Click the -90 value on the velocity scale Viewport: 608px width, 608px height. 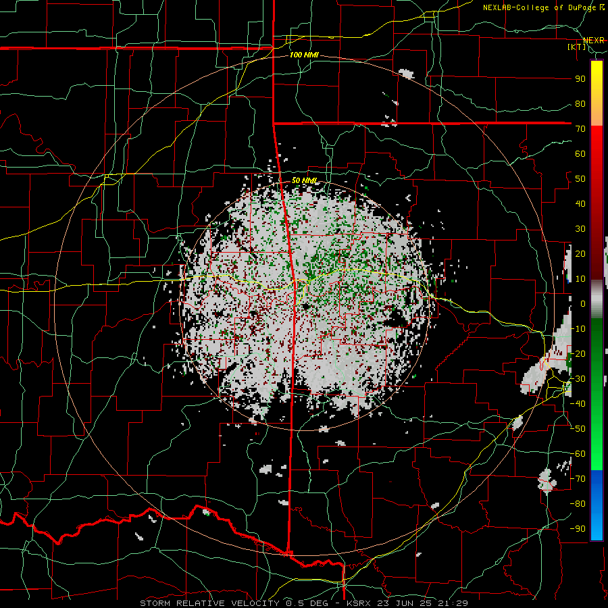(x=578, y=529)
